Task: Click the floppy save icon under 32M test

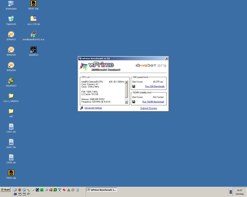Action: point(134,86)
